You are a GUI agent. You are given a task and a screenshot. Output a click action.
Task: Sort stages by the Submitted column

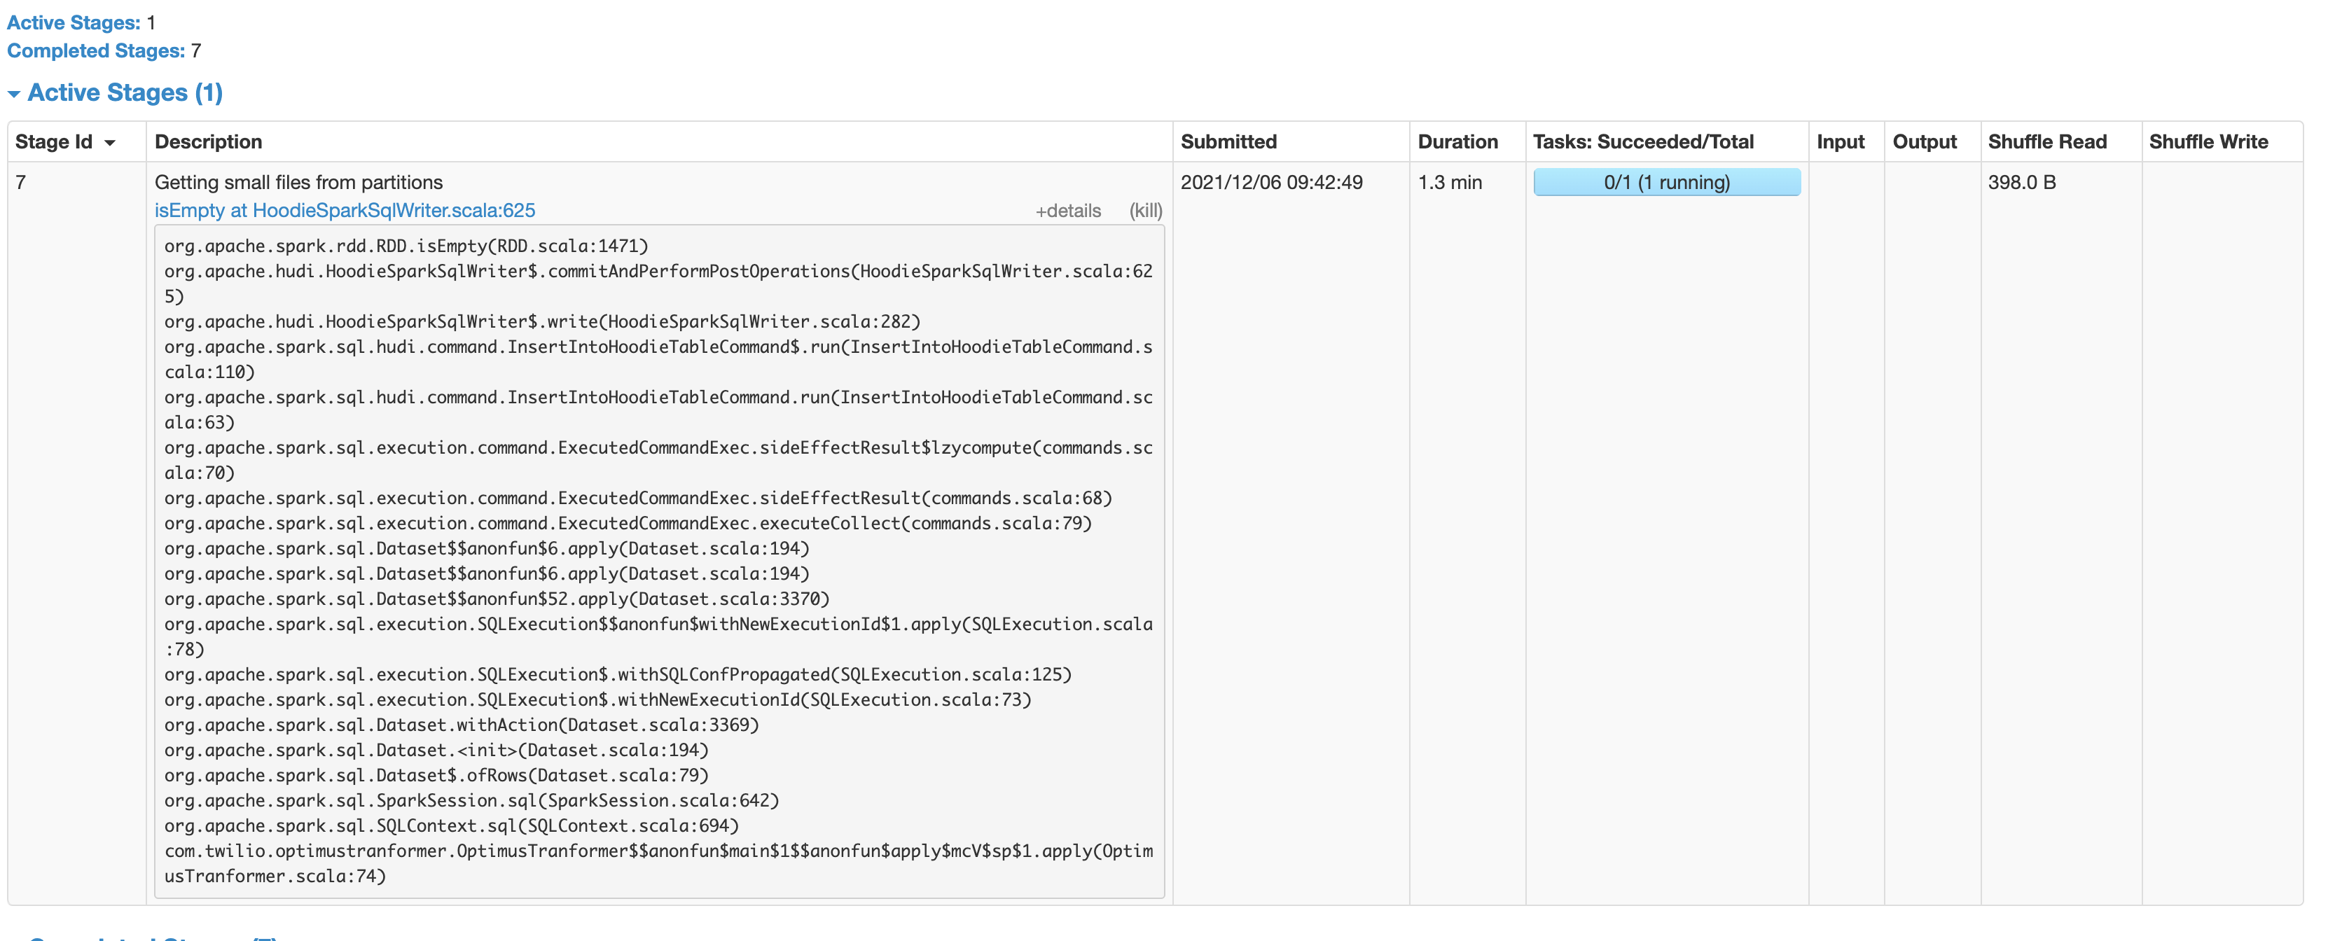tap(1229, 142)
